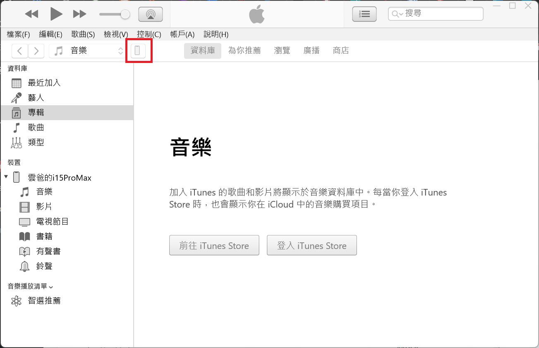Viewport: 539px width, 348px height.
Task: Switch to the 為你推薦 tab
Action: pyautogui.click(x=244, y=51)
